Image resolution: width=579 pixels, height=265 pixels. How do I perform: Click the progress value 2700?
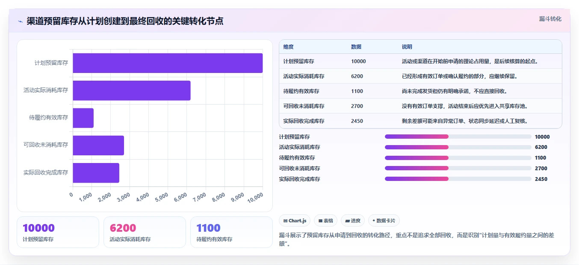[541, 169]
